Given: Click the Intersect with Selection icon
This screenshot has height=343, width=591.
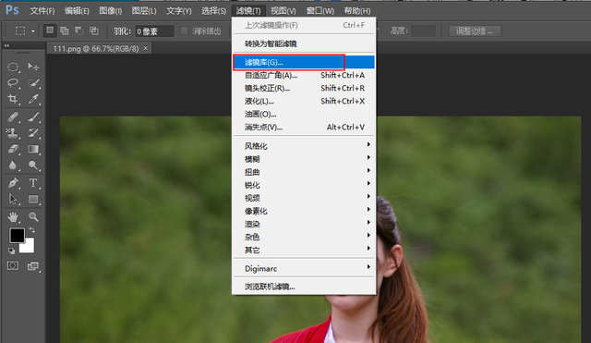Looking at the screenshot, I should 93,31.
